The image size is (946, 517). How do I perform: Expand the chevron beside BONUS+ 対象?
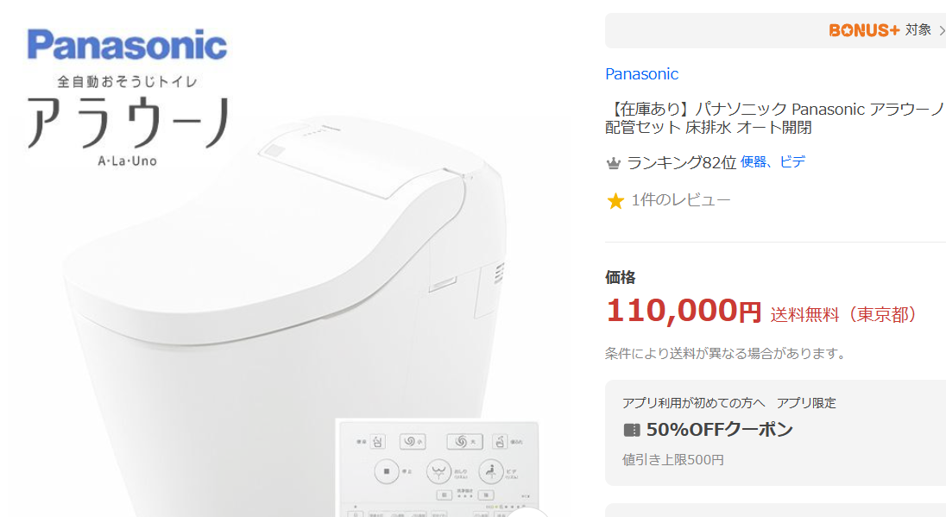(x=942, y=30)
